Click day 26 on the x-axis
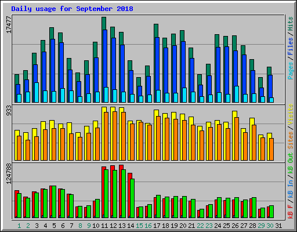Viewport: 297px width, 232px height. click(x=235, y=226)
